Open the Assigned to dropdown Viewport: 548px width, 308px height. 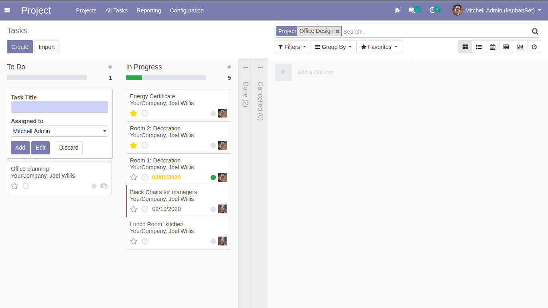59,131
